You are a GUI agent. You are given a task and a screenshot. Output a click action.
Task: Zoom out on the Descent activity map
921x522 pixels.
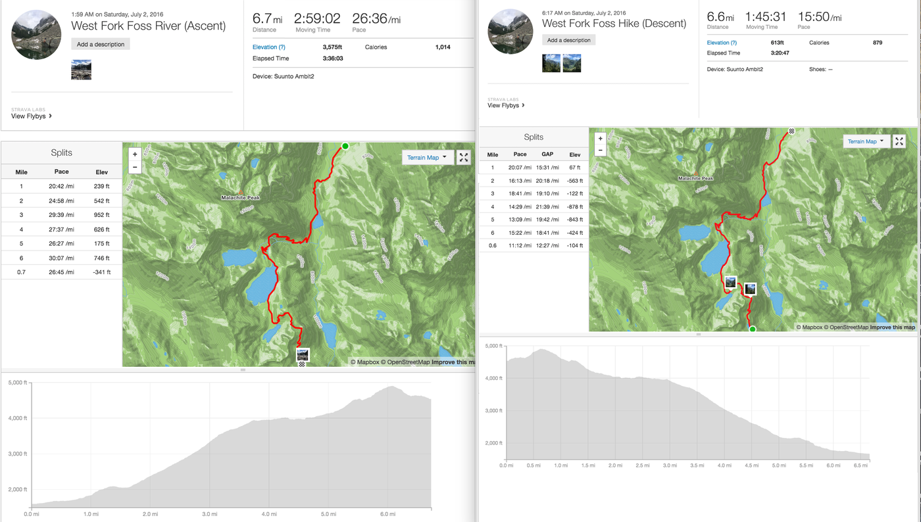pyautogui.click(x=600, y=151)
